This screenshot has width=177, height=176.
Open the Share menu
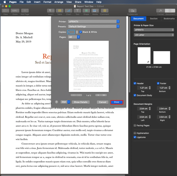pyautogui.click(x=78, y=2)
